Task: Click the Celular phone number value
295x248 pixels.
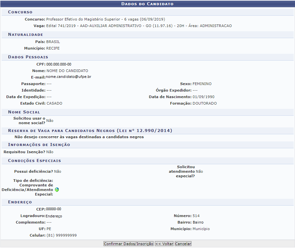Action: (x=62, y=235)
